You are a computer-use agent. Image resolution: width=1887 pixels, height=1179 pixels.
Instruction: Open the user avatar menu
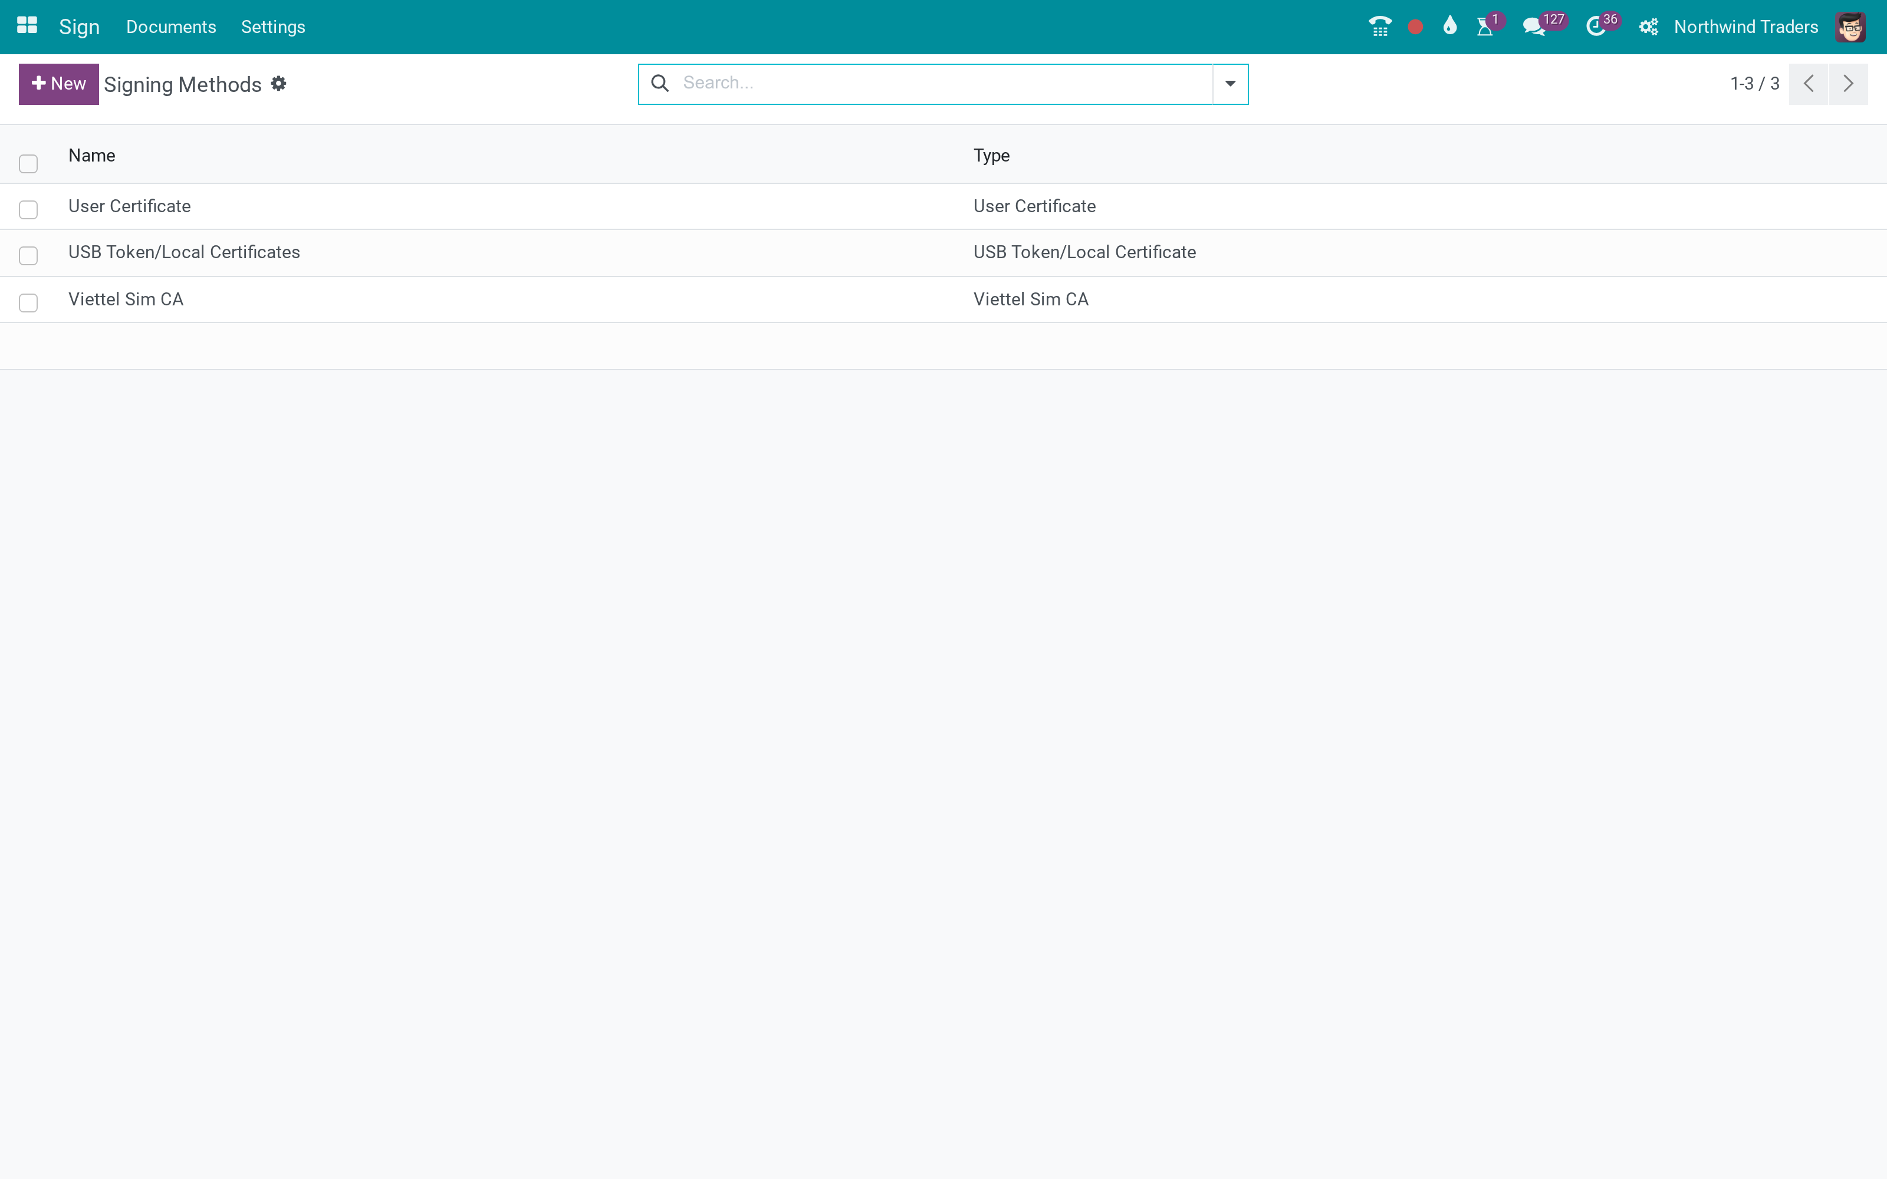(x=1850, y=27)
